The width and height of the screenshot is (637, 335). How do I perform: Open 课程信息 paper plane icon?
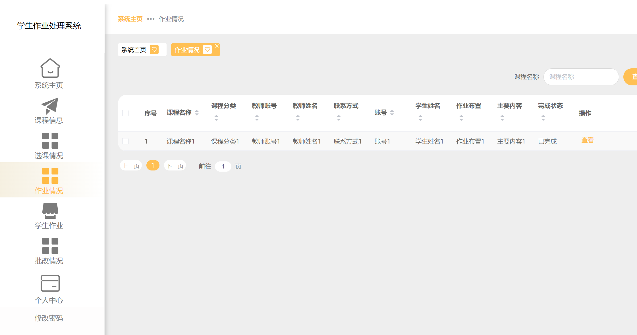coord(50,106)
